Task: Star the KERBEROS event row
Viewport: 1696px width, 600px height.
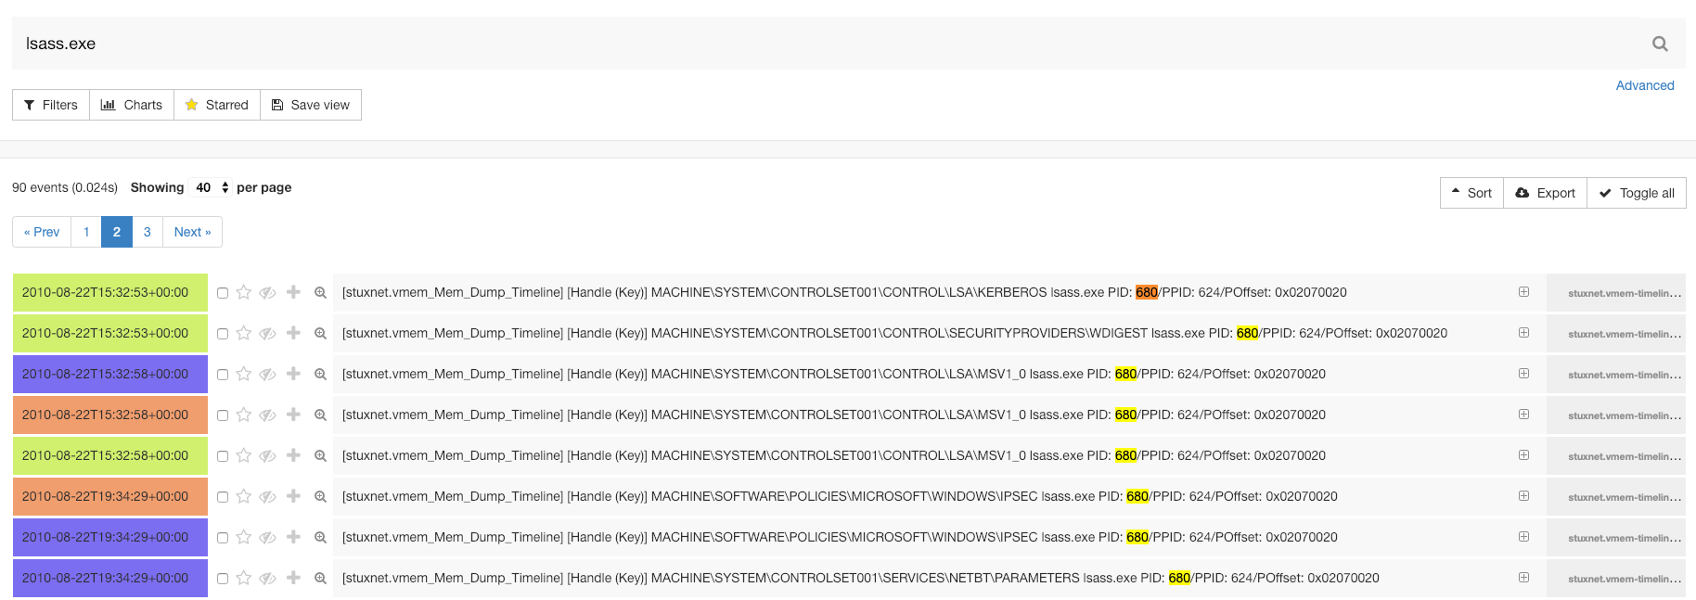Action: 244,292
